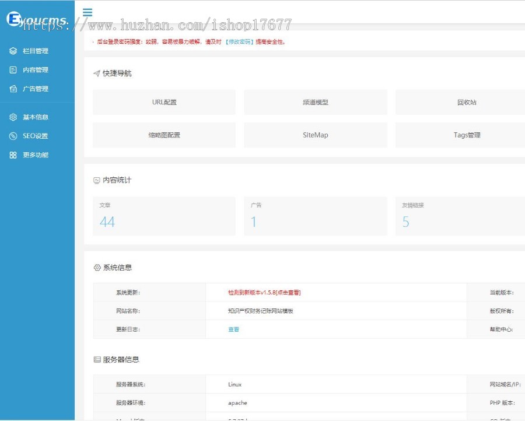Click the PHP 版本 label
Screen dimensions: 525x421
click(502, 403)
